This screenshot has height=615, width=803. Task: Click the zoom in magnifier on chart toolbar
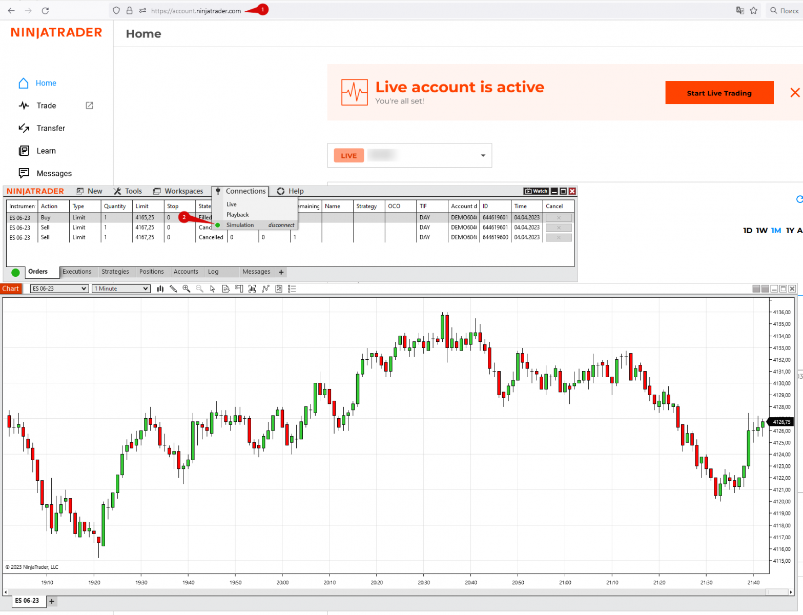pos(187,289)
